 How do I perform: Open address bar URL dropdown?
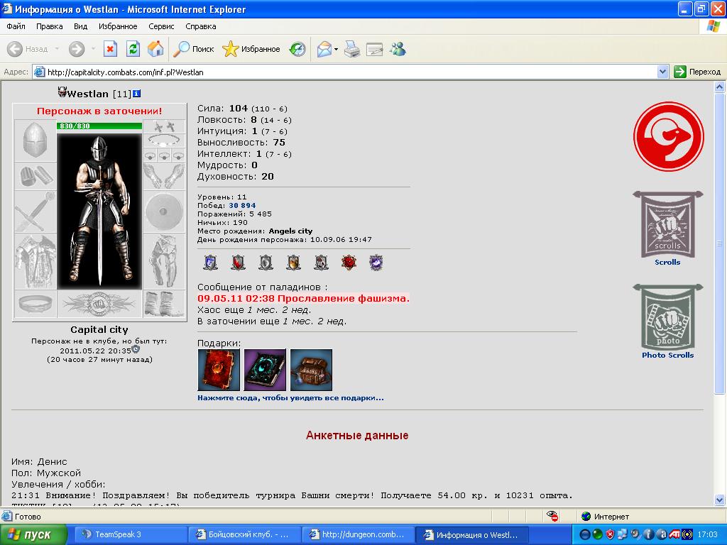(662, 72)
